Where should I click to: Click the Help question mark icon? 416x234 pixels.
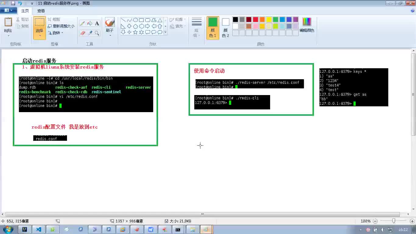(x=413, y=11)
